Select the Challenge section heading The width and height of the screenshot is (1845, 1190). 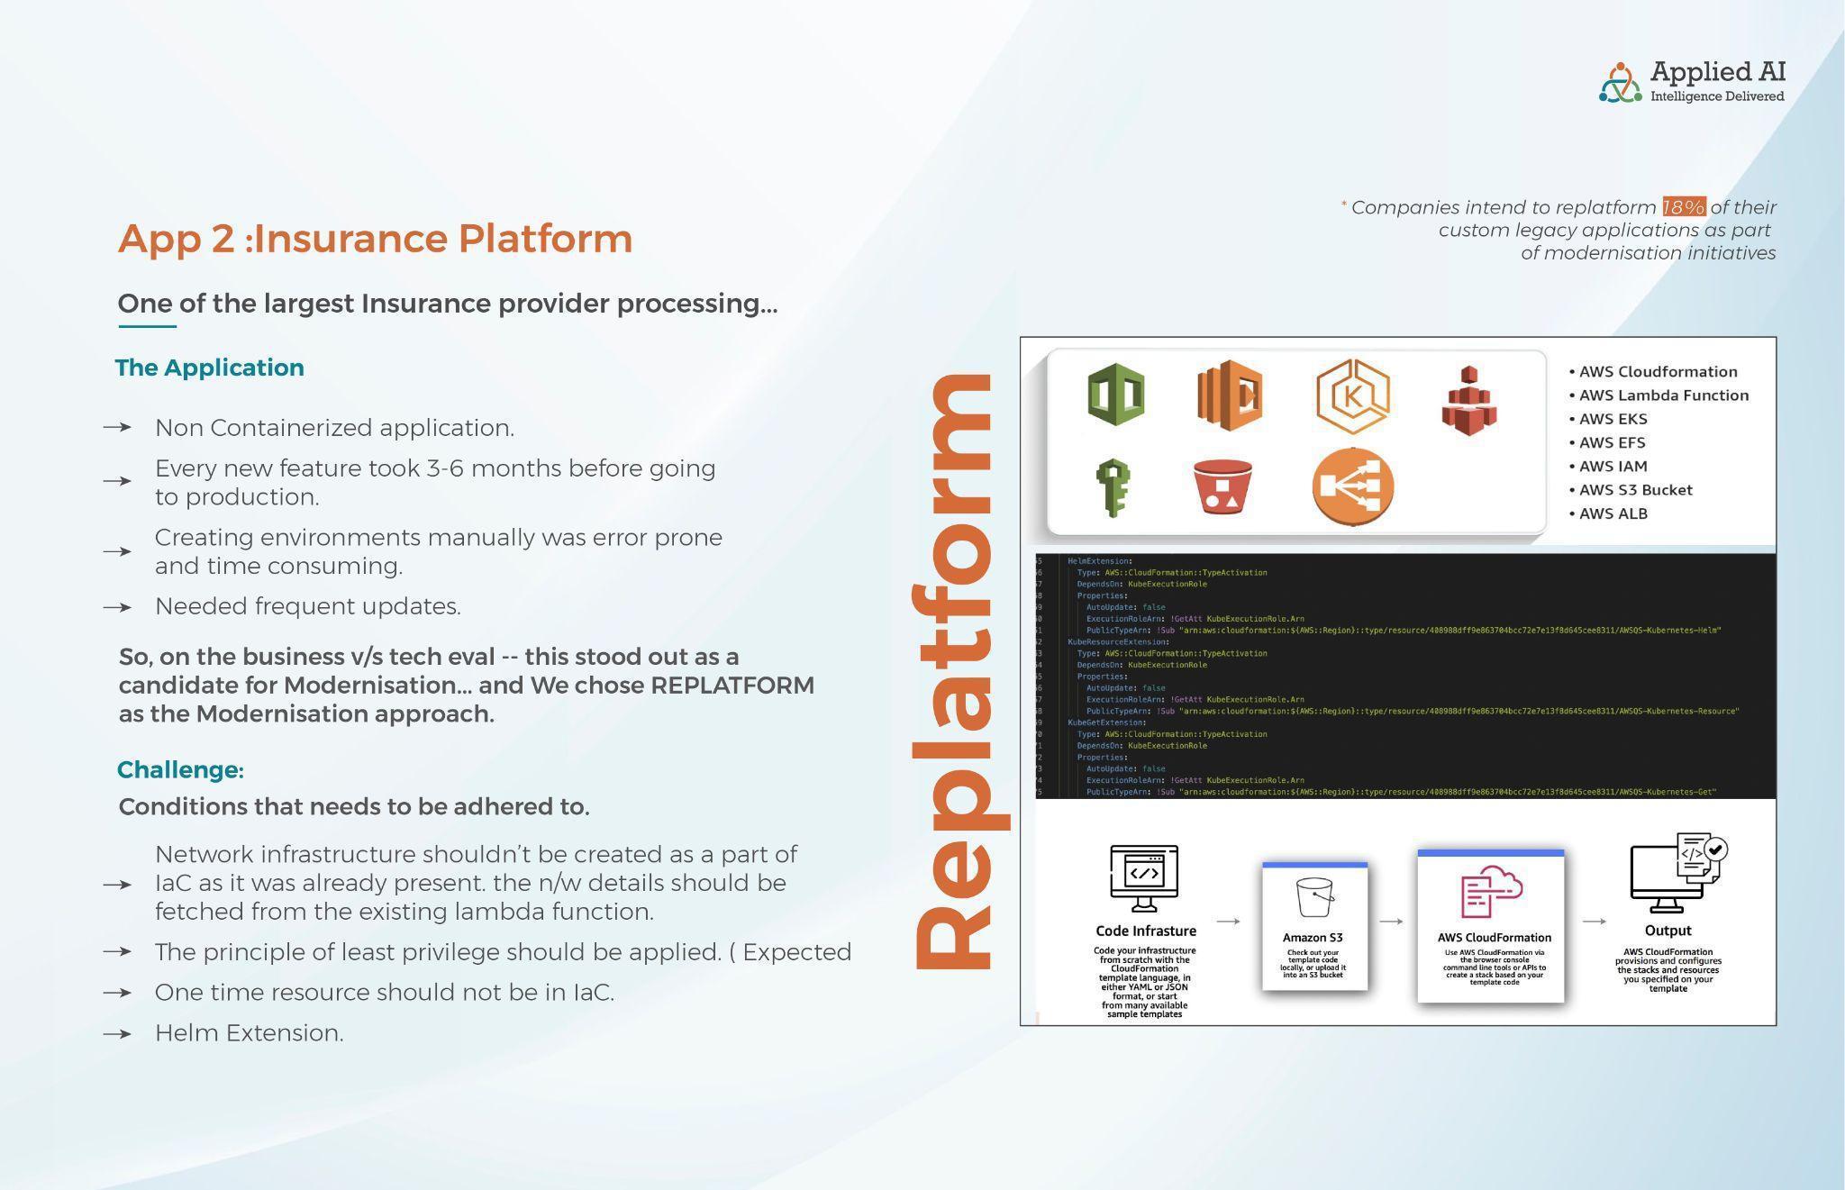click(180, 769)
